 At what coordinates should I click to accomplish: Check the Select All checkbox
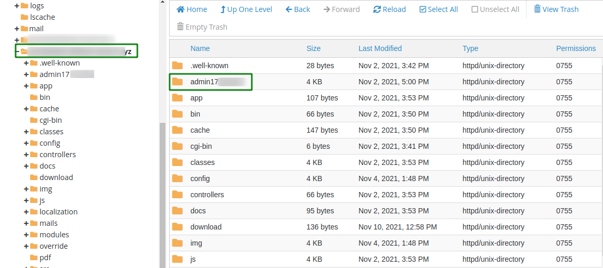[422, 9]
